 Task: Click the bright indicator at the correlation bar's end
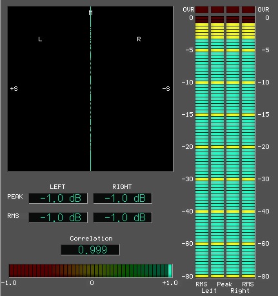(170, 271)
